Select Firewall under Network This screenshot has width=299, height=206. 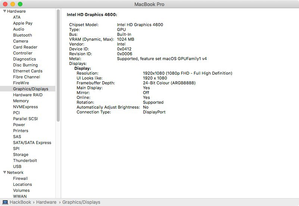coord(21,178)
